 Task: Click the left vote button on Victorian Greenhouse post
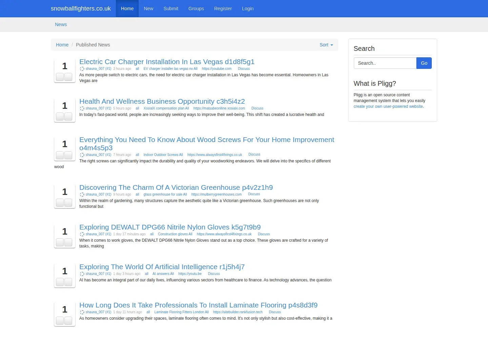pos(60,203)
